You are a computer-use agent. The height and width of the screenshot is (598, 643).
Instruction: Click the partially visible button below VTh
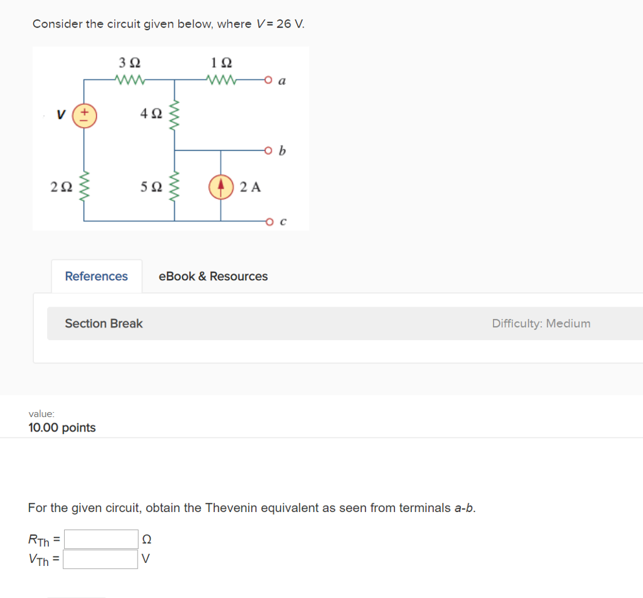[77, 596]
